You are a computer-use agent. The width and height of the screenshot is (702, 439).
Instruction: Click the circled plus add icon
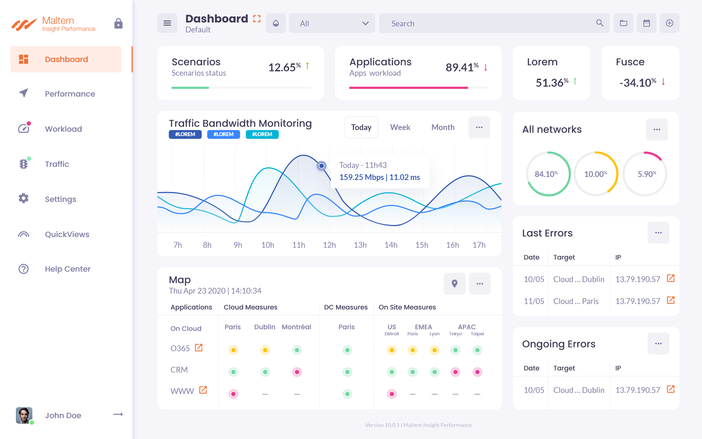(x=669, y=23)
